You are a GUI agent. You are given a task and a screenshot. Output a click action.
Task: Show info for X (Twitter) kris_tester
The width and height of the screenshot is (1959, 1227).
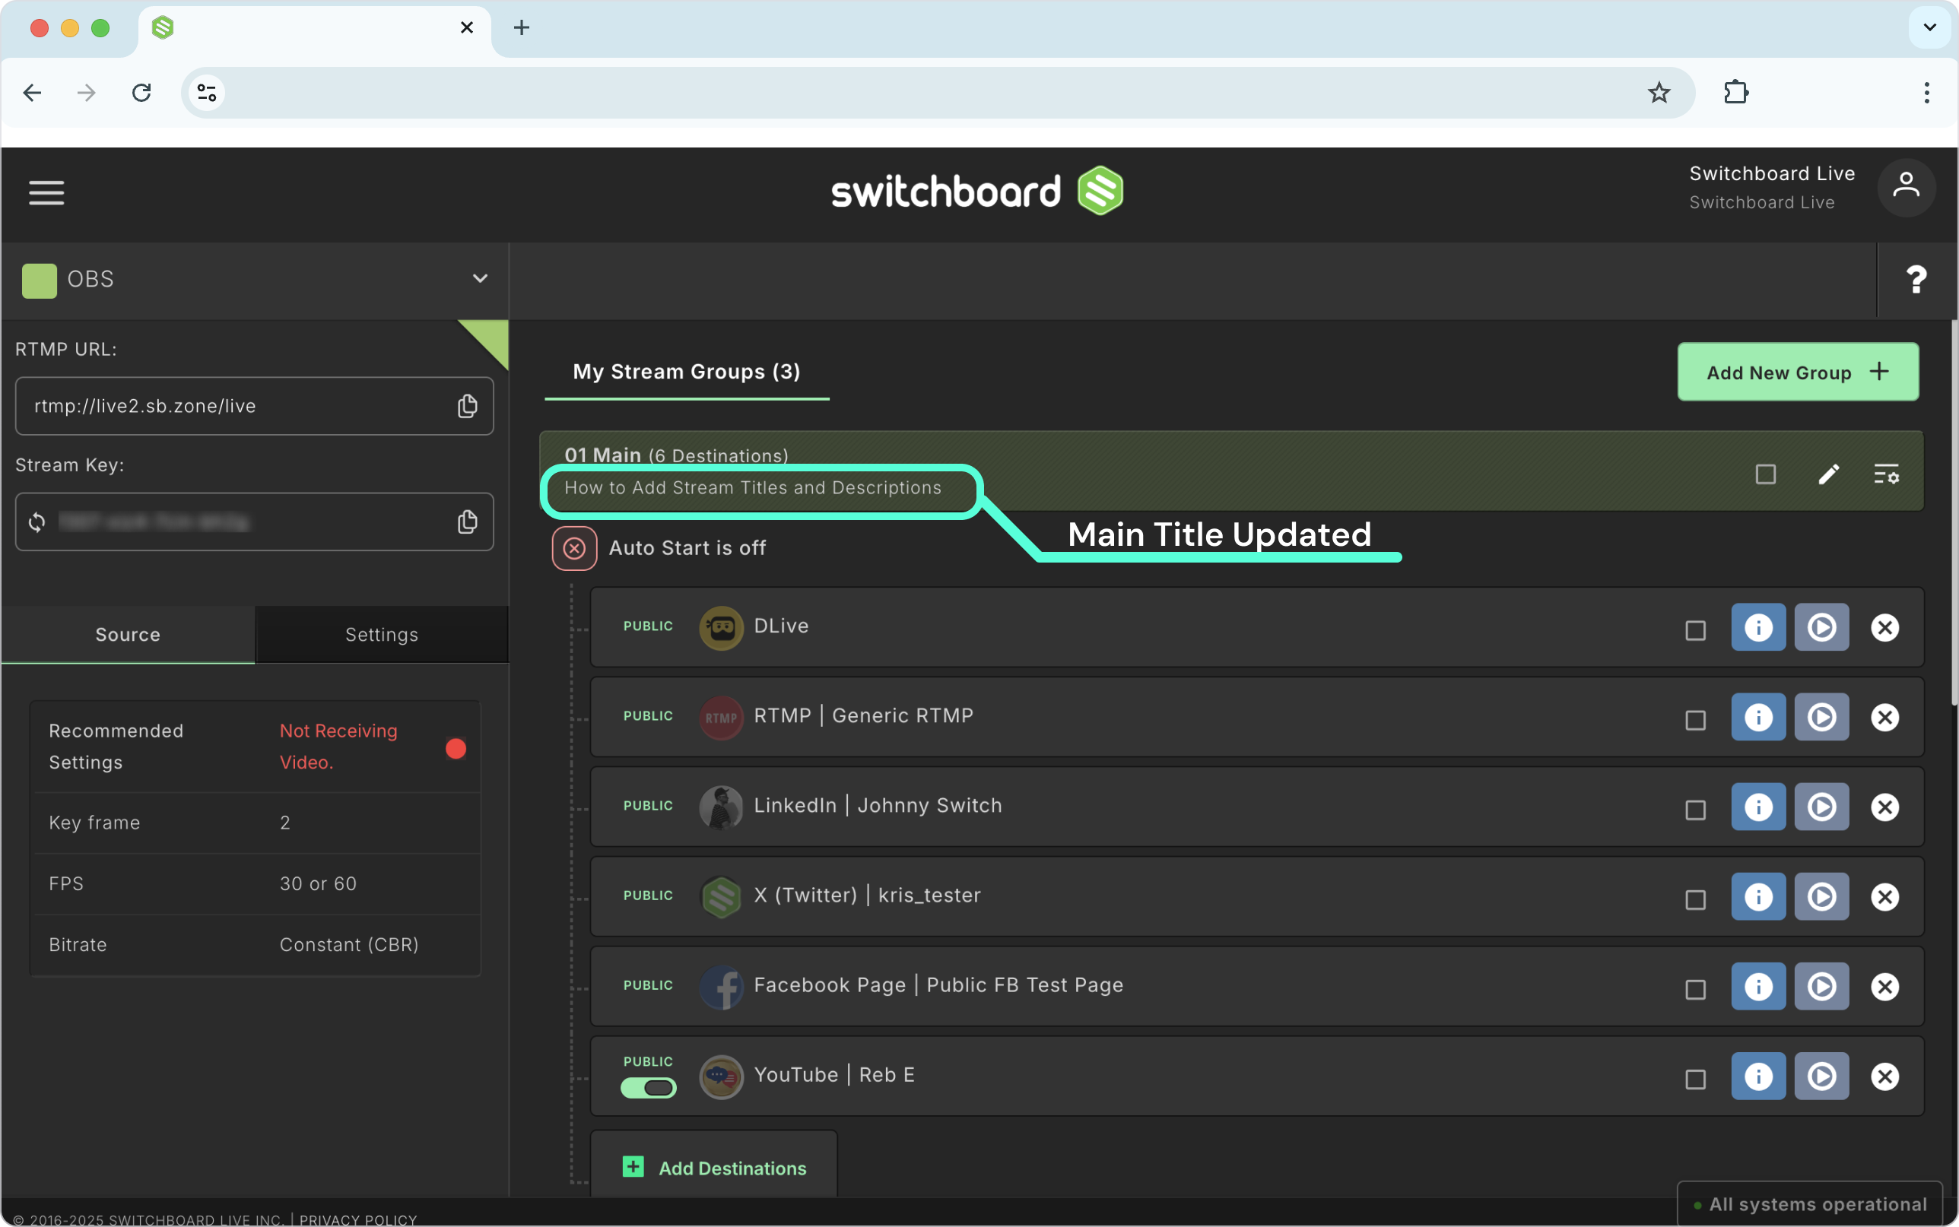pos(1758,898)
